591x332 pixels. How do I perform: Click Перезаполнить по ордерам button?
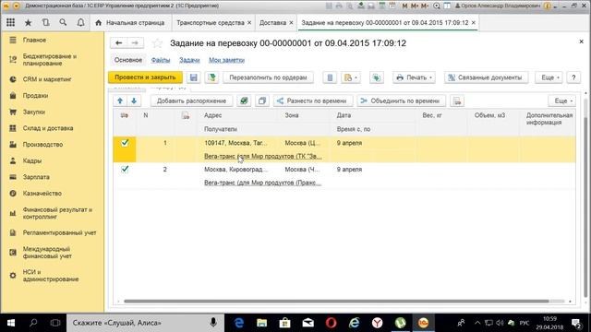pos(268,77)
